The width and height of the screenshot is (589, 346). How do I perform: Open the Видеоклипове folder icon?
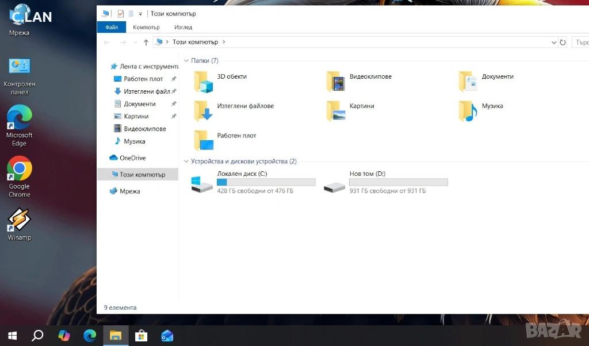(x=336, y=82)
